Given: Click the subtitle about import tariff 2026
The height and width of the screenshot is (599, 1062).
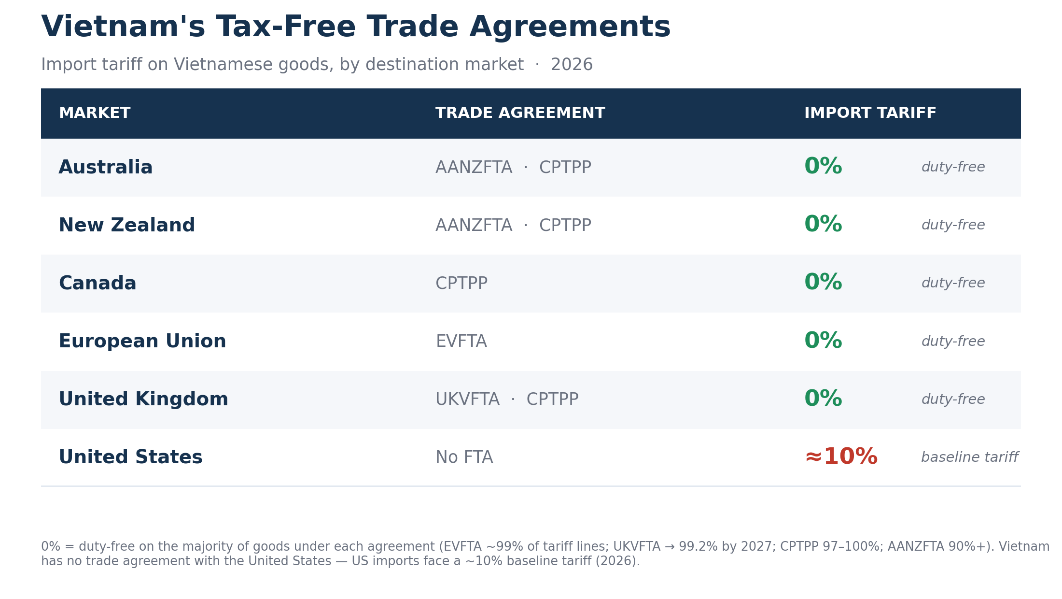Looking at the screenshot, I should pyautogui.click(x=317, y=65).
